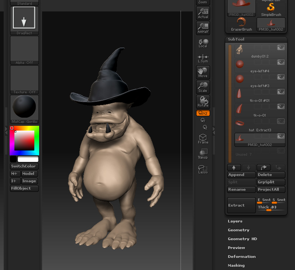The width and height of the screenshot is (295, 270).
Task: Click the ProjectAll button
Action: [x=271, y=189]
